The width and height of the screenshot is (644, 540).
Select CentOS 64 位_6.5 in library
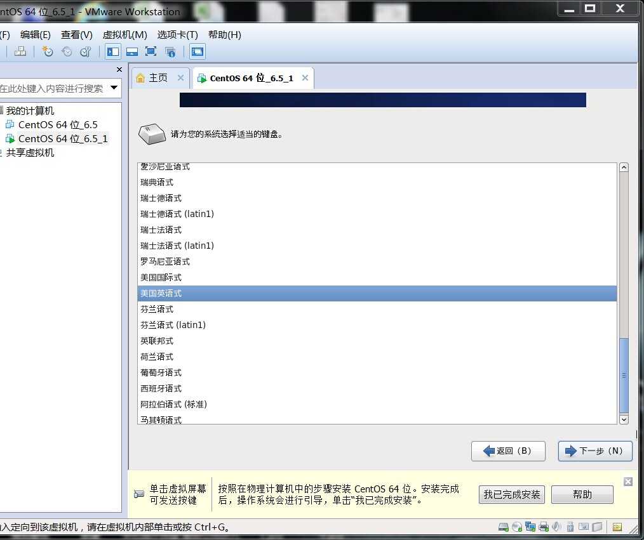click(58, 125)
